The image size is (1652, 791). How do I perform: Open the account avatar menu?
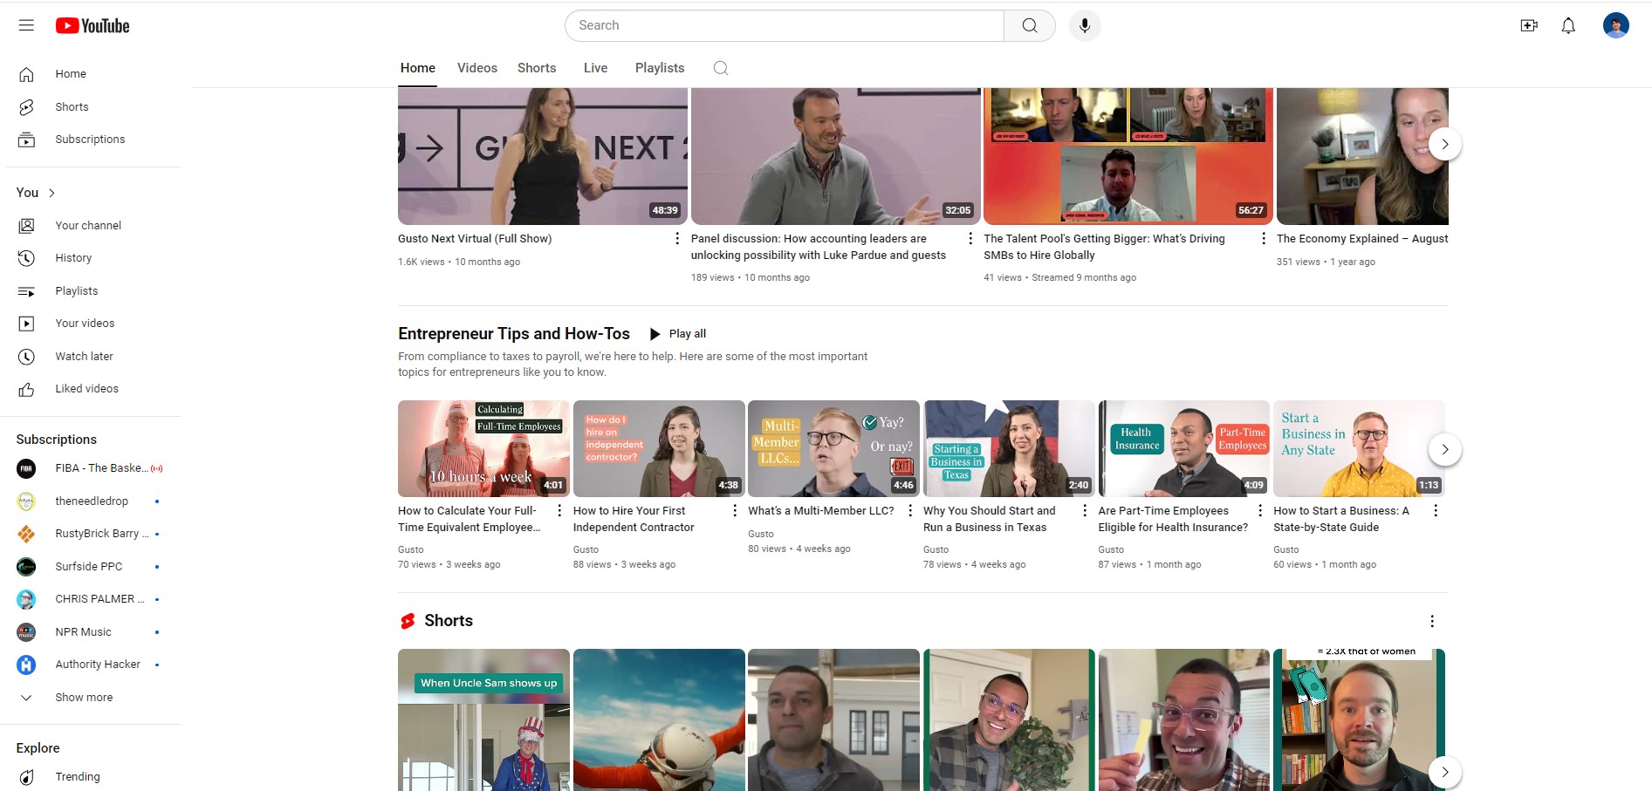pos(1615,25)
